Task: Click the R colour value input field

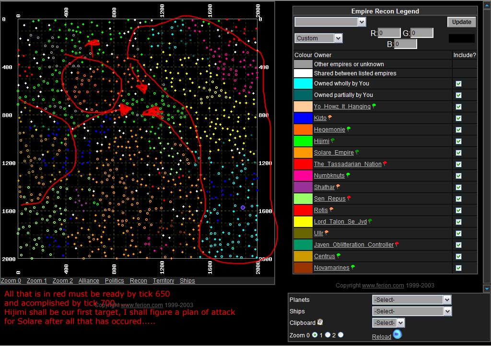Action: (x=389, y=33)
